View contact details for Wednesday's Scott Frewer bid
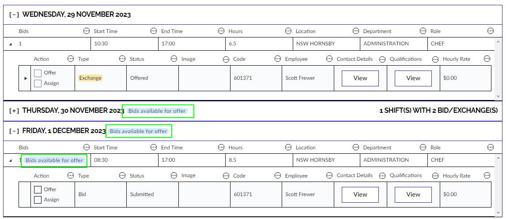Screen dimensions: 506x219 tap(360, 78)
